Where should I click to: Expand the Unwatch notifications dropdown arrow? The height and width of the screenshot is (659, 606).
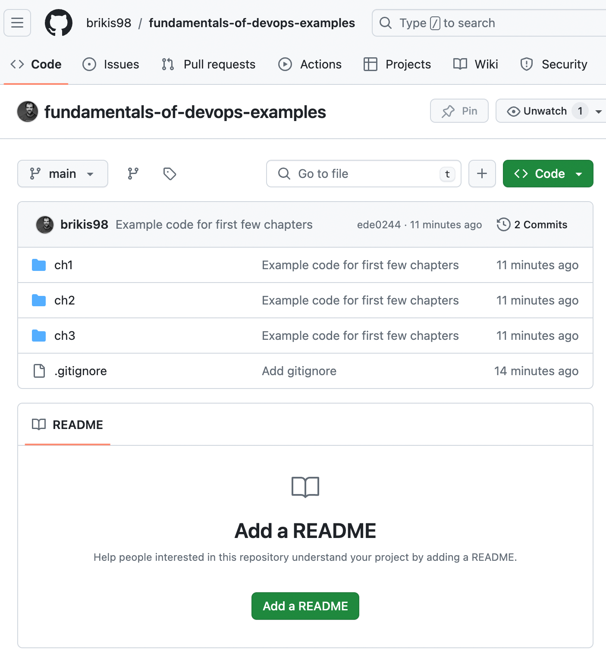[598, 111]
